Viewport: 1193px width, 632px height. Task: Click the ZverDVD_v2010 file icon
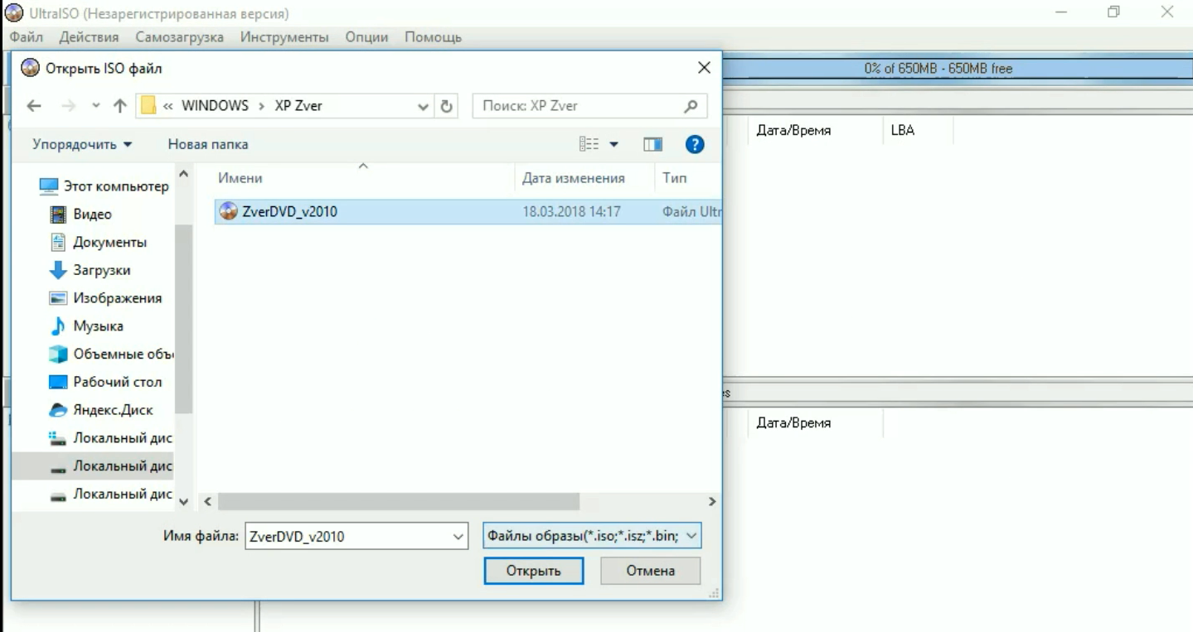228,211
